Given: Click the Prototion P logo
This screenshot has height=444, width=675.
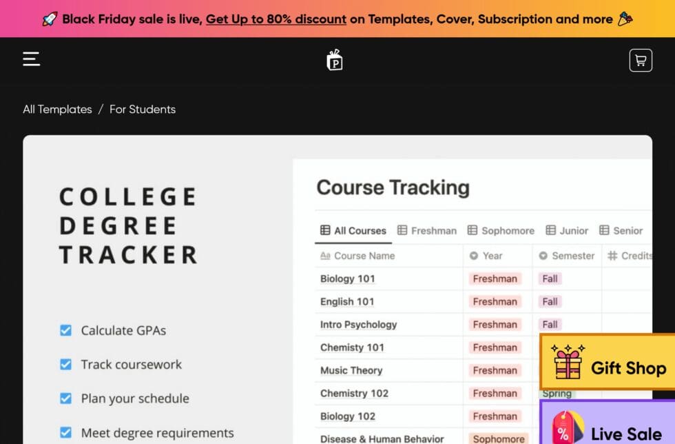Looking at the screenshot, I should 333,60.
